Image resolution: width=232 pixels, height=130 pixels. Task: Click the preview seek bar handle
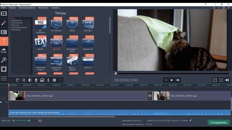(116, 73)
